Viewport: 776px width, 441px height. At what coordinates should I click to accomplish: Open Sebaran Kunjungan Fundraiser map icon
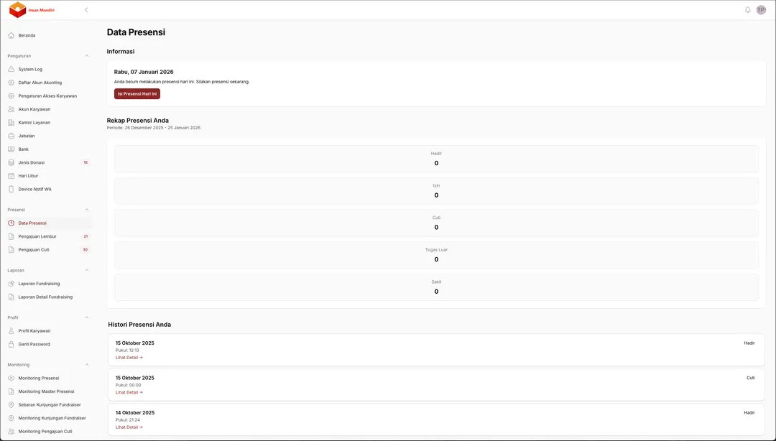coord(10,404)
